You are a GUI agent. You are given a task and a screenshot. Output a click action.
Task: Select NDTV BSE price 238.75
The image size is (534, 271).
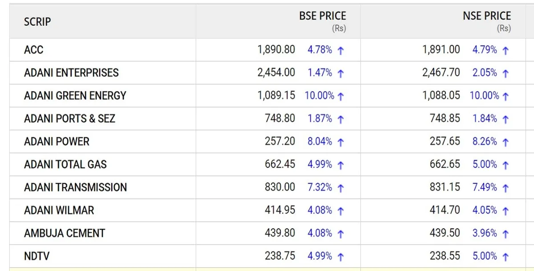pyautogui.click(x=280, y=256)
